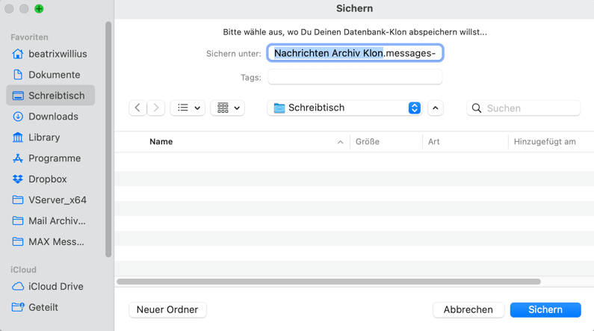Open Library in the sidebar
594x331 pixels.
tap(50, 137)
